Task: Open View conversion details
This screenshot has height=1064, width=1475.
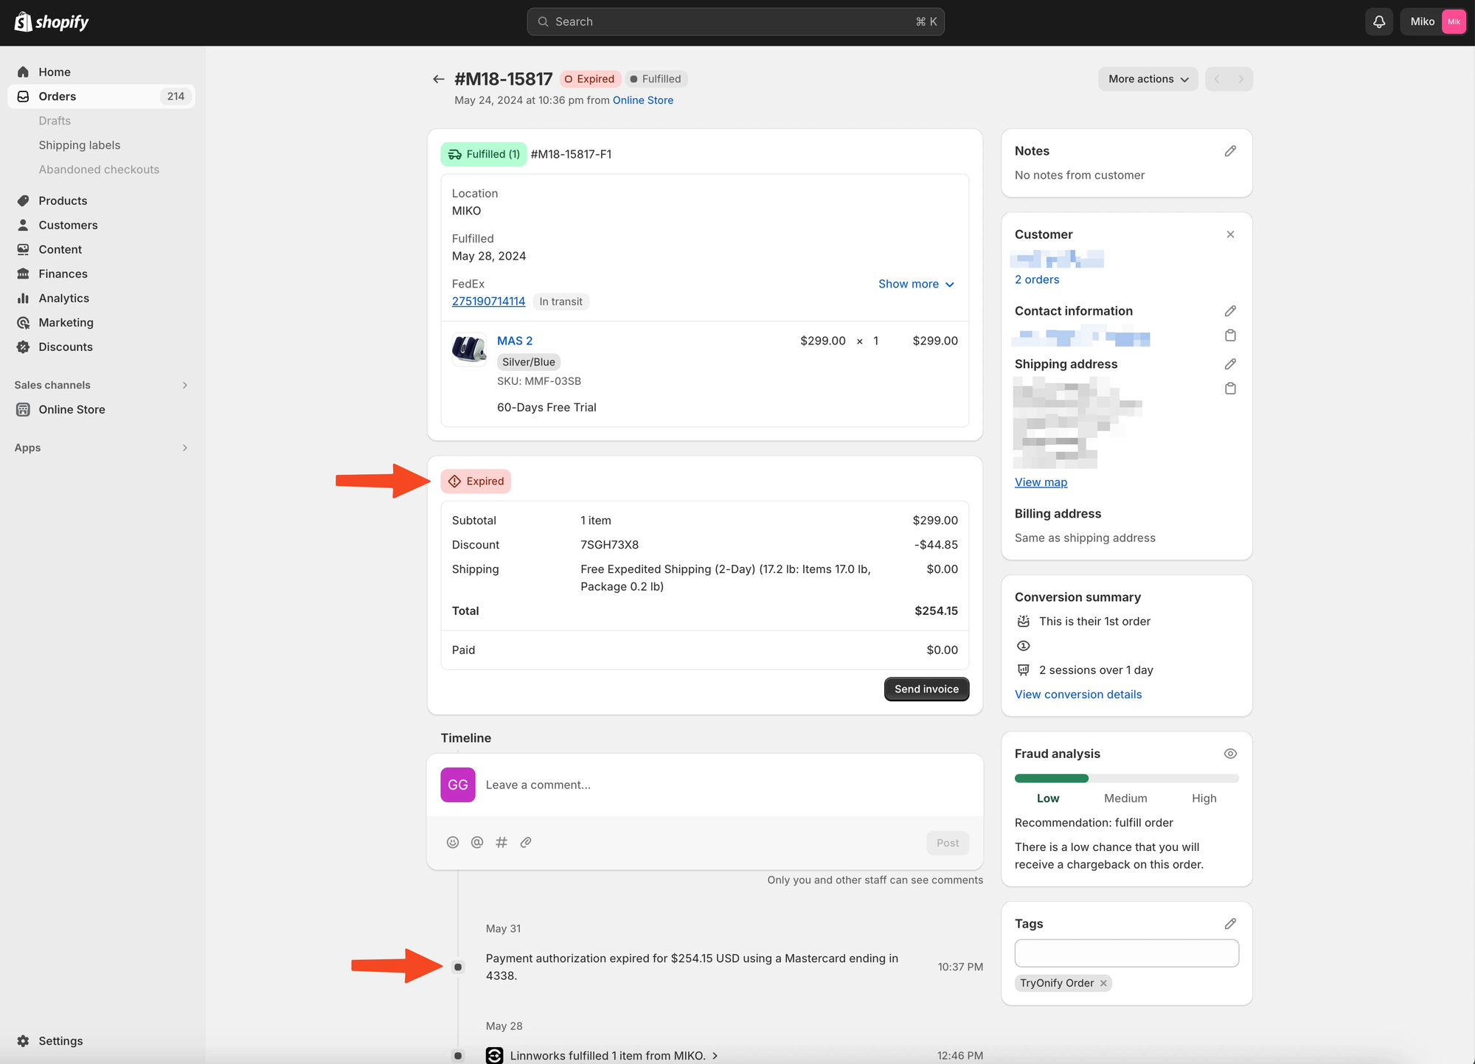Action: pos(1078,695)
